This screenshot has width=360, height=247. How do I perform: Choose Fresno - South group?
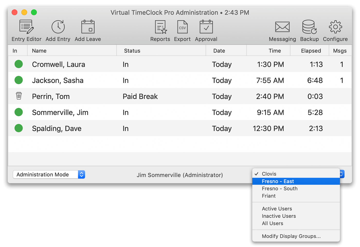[x=296, y=189]
